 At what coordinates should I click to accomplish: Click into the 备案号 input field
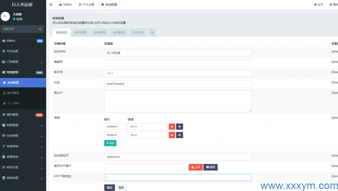point(178,63)
